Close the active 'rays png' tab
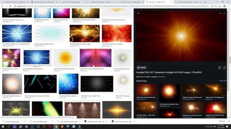 pos(172,2)
